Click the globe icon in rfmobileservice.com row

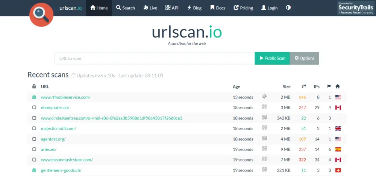click(264, 97)
